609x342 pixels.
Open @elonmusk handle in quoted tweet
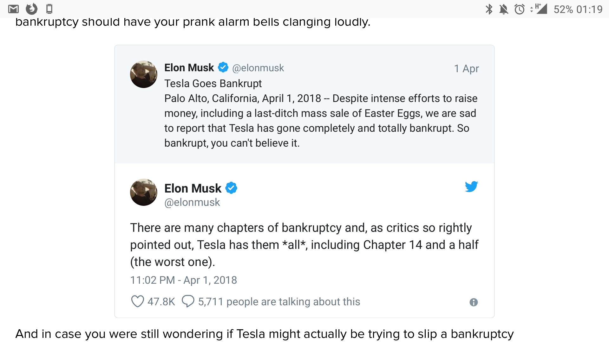click(258, 68)
